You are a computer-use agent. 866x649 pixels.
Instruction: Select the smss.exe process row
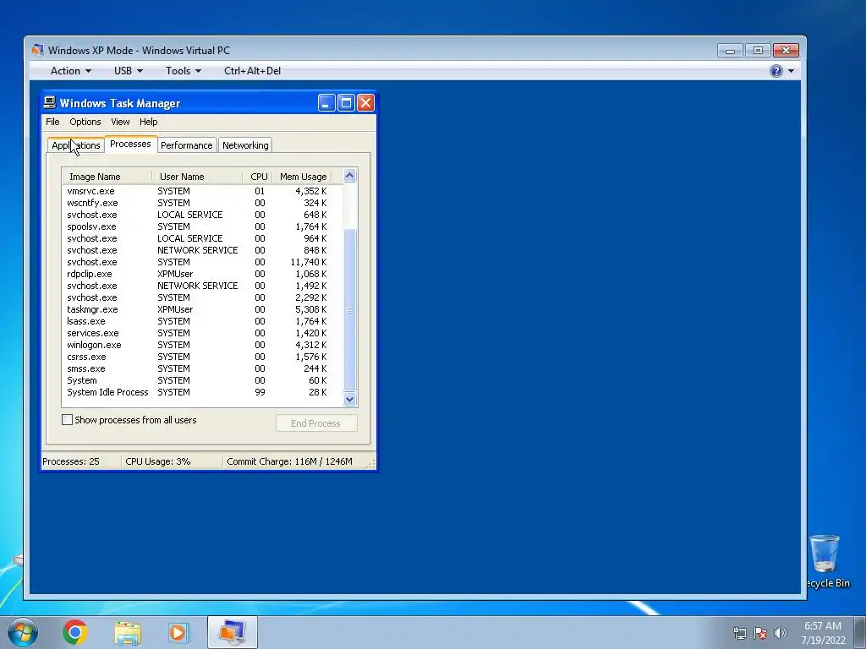202,368
